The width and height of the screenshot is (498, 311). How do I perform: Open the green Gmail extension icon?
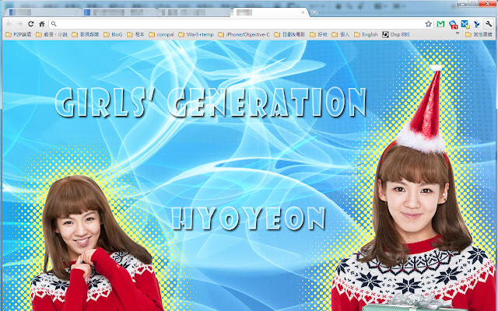[440, 24]
